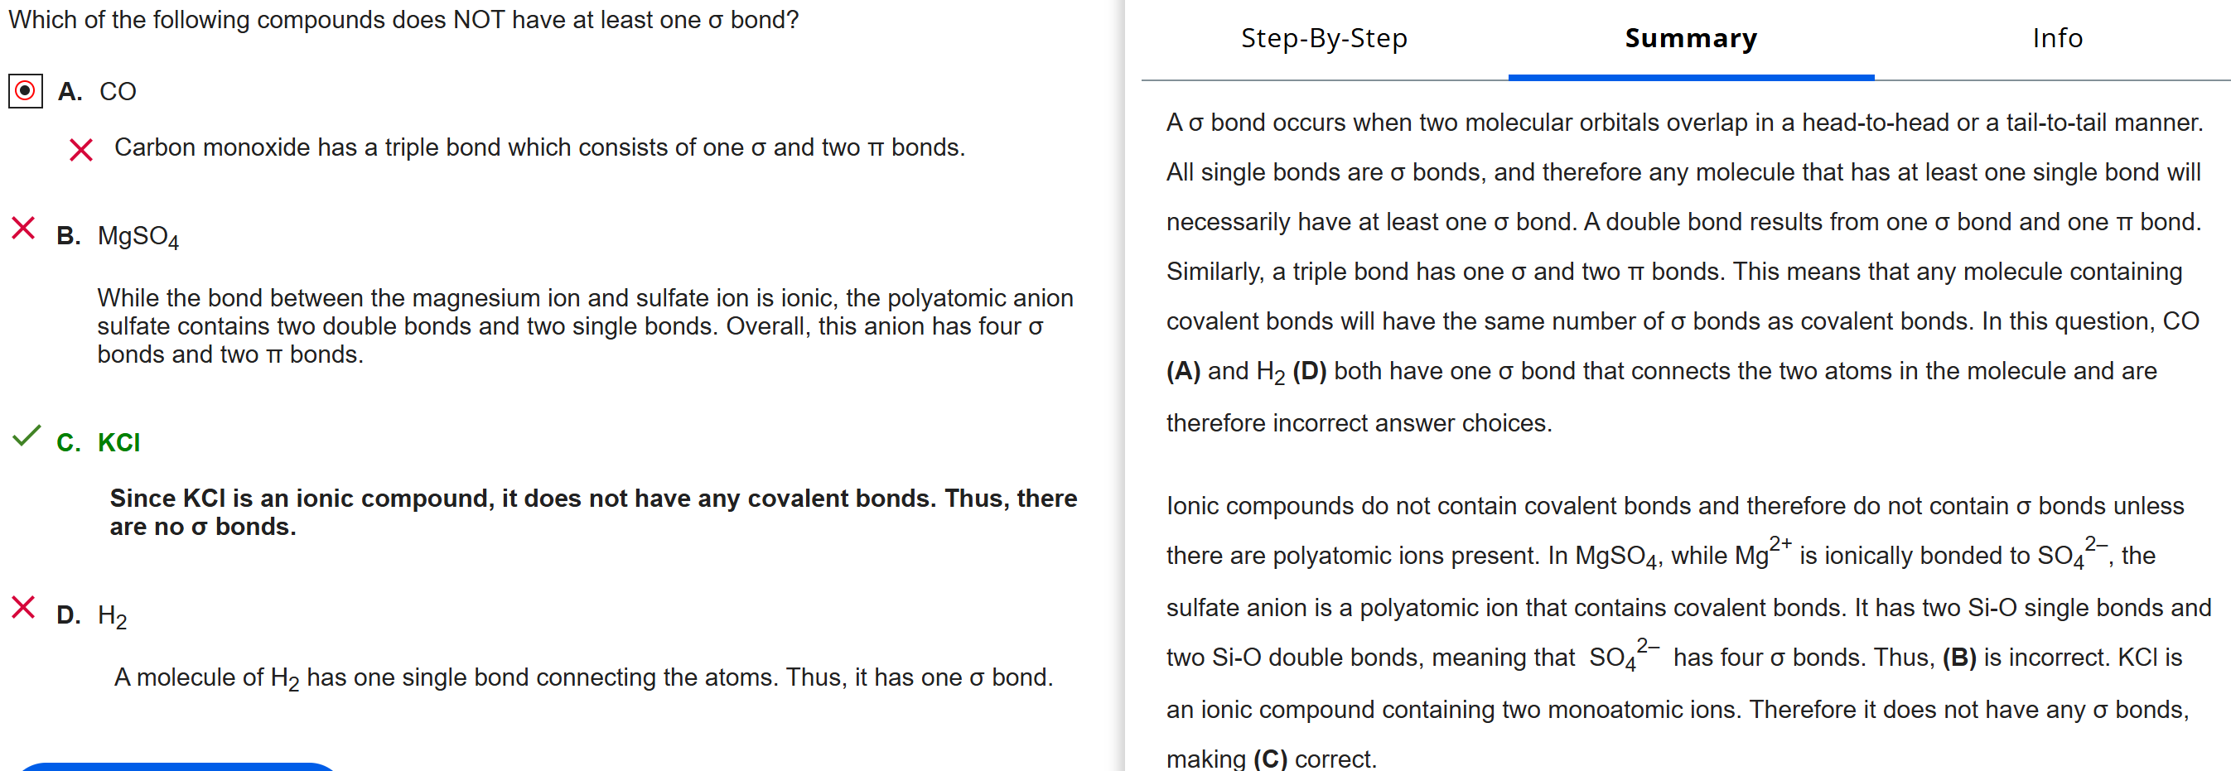Select the radio button for answer A
The width and height of the screenshot is (2231, 771).
(25, 91)
